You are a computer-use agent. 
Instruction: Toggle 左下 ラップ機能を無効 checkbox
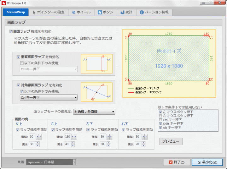(88, 130)
